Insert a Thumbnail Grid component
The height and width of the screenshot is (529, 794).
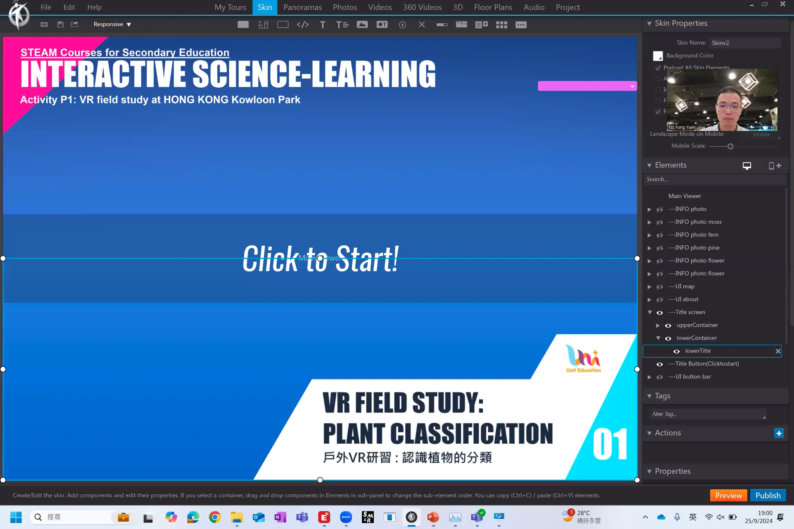[x=502, y=24]
